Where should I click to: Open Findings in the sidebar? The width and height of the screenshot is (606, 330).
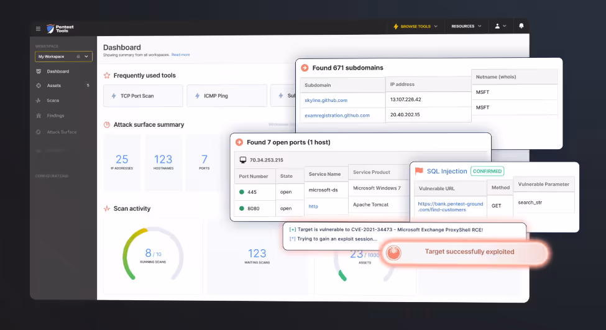(55, 116)
